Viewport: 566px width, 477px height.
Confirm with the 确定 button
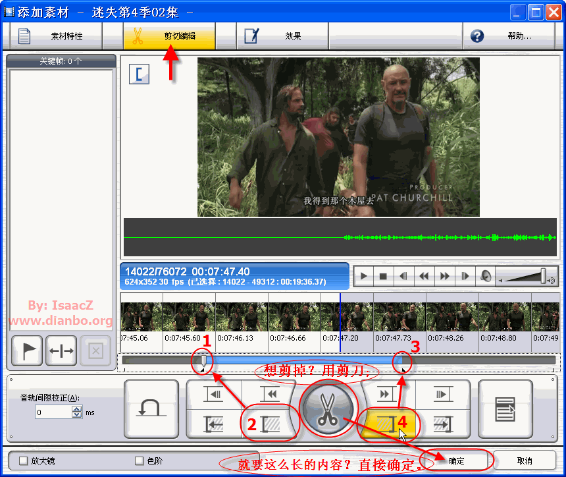click(456, 461)
